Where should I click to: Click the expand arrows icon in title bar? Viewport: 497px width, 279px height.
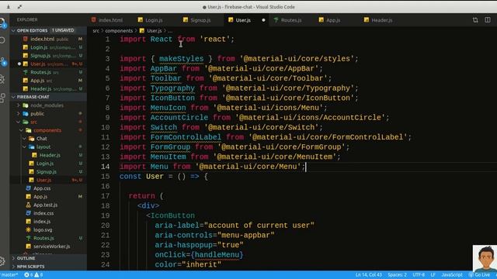pyautogui.click(x=19, y=7)
